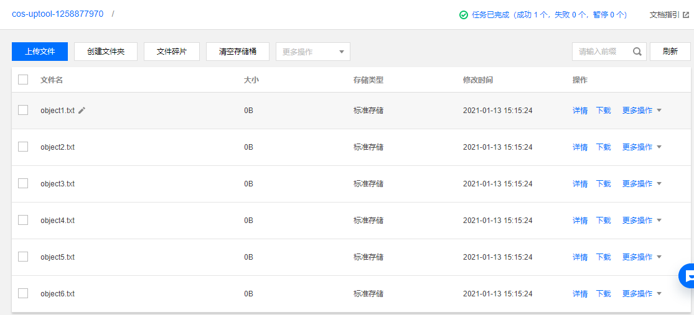Image resolution: width=694 pixels, height=315 pixels.
Task: Open 文件碎片 file fragments
Action: point(172,52)
